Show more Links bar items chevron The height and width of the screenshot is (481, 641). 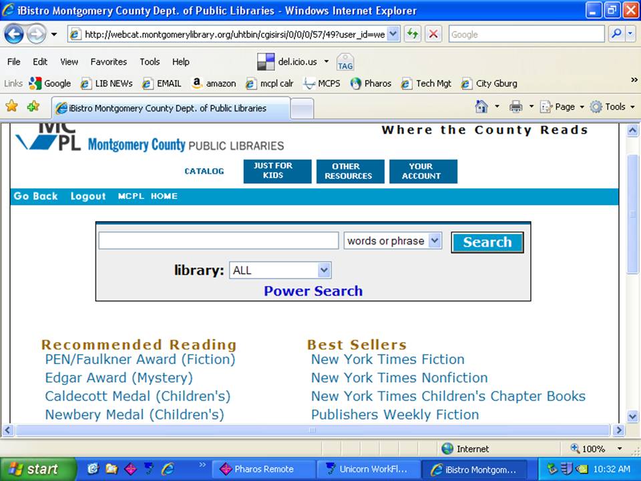(634, 79)
